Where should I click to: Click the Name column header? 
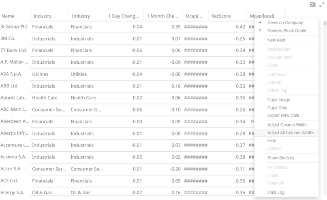[x=8, y=16]
